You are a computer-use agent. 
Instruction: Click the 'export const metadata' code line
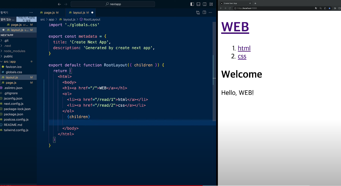78,36
